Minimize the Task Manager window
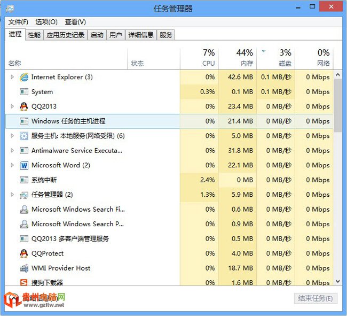The width and height of the screenshot is (347, 316). coord(298,8)
